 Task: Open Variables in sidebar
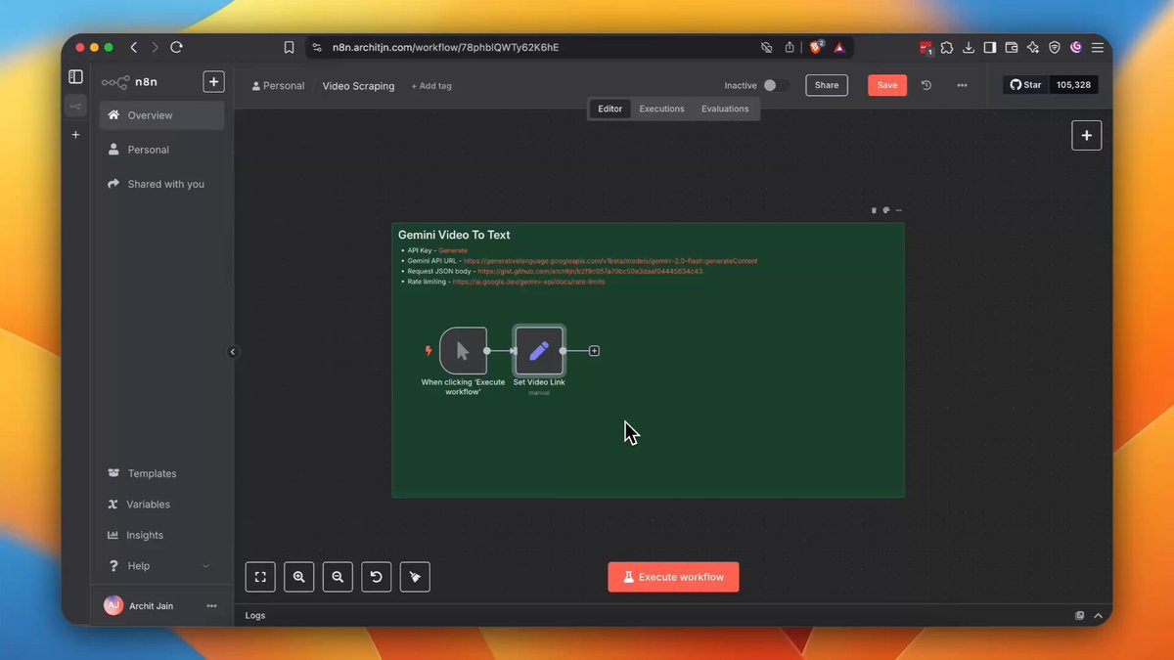pos(162,505)
